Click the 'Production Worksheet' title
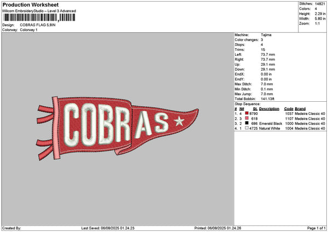 click(31, 4)
